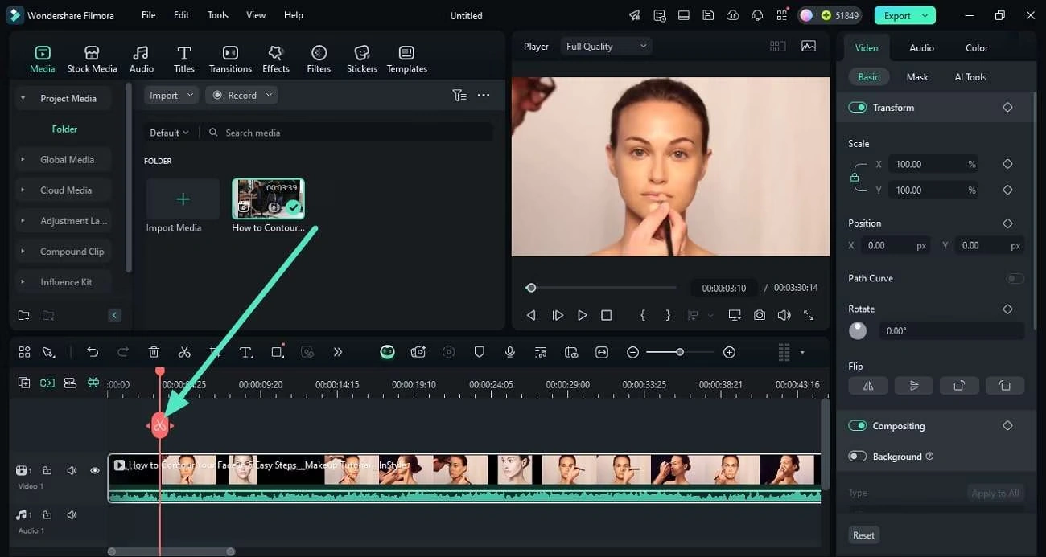Open the Titles panel

[184, 59]
